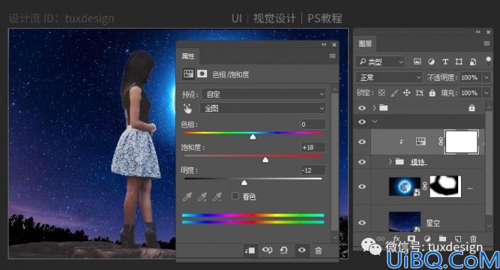500x270 pixels.
Task: Activate the targeted adjustment hand tool
Action: tap(188, 108)
